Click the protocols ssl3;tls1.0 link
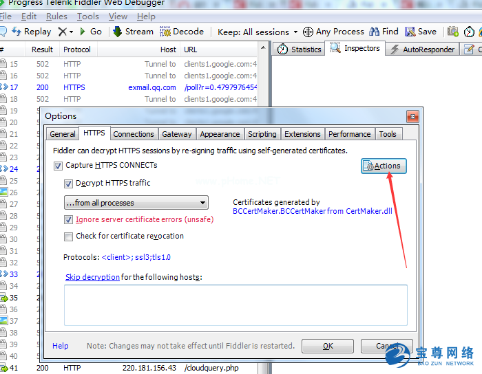Screen dimensions: 482x374 pos(136,257)
